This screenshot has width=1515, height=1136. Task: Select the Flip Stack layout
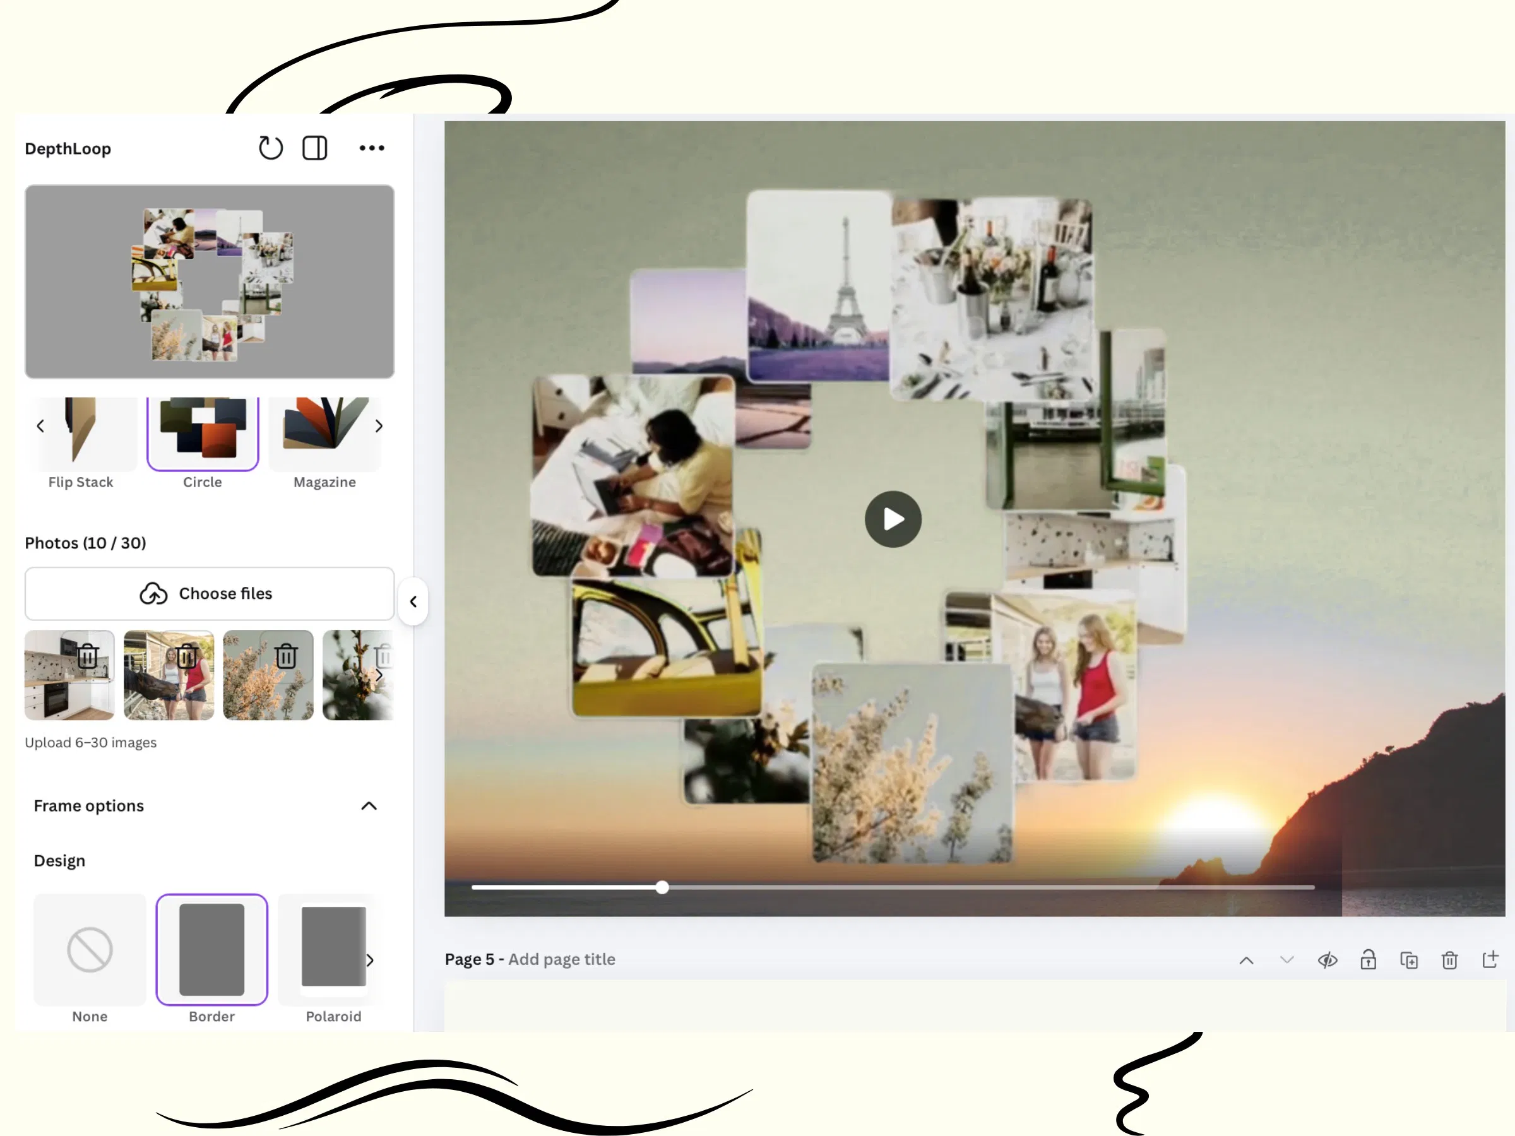point(81,443)
